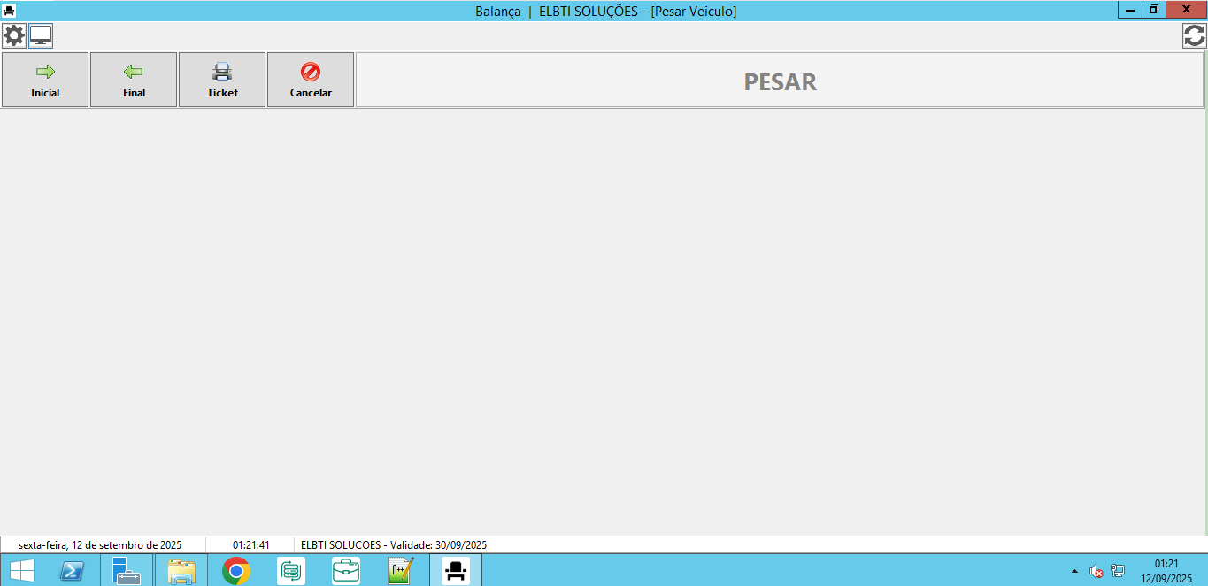This screenshot has width=1208, height=586.
Task: Open the taskbar clock and date
Action: (1166, 571)
